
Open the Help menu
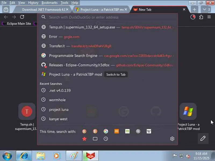point(75,3)
